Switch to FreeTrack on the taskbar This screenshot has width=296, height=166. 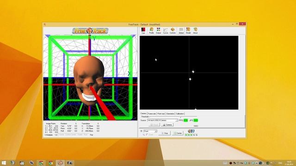click(60, 163)
